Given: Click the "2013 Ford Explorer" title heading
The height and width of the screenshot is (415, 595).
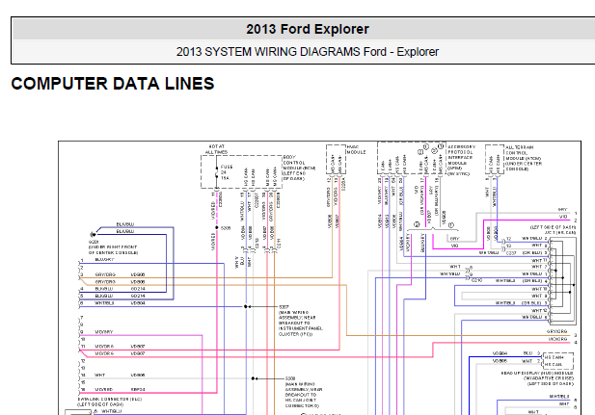Looking at the screenshot, I should pyautogui.click(x=308, y=29).
